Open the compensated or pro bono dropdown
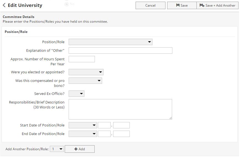The width and height of the screenshot is (241, 158). [x=85, y=81]
